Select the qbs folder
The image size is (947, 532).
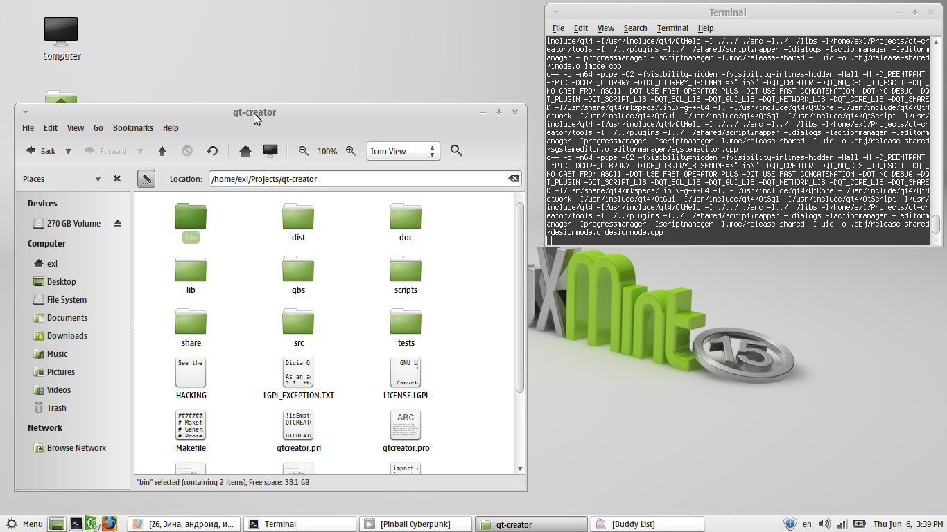pos(298,275)
